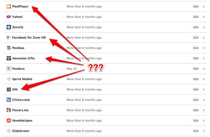This screenshot has width=210, height=137.
Task: Select the Sprint Mobile app name
Action: coord(22,79)
